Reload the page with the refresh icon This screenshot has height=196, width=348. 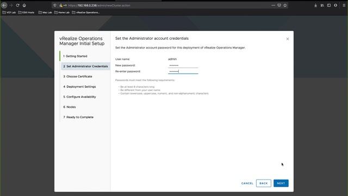[17, 5]
